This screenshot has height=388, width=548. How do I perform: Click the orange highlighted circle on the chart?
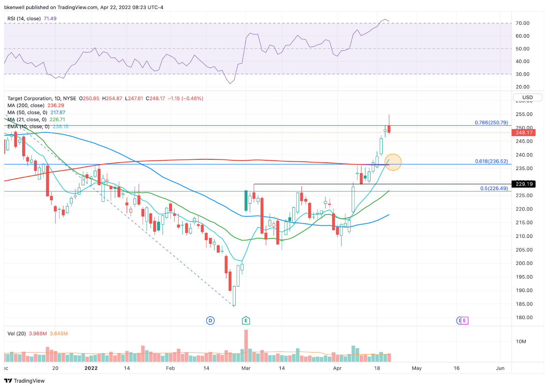click(393, 162)
